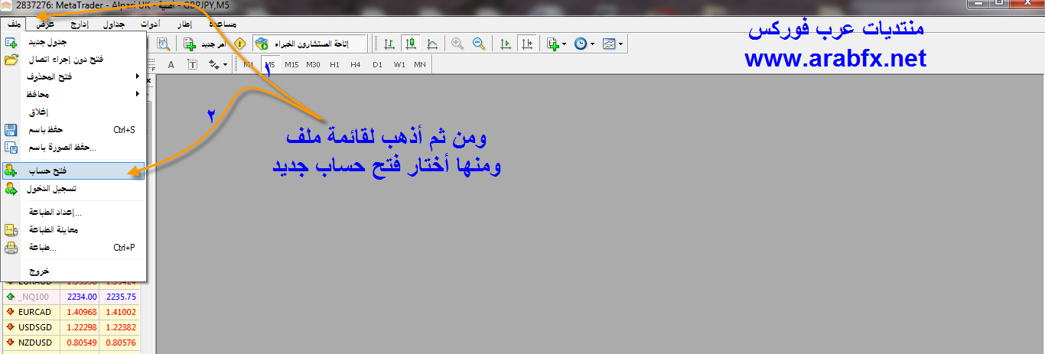Open Indicators dropdown arrow
This screenshot has width=1045, height=354.
[565, 44]
